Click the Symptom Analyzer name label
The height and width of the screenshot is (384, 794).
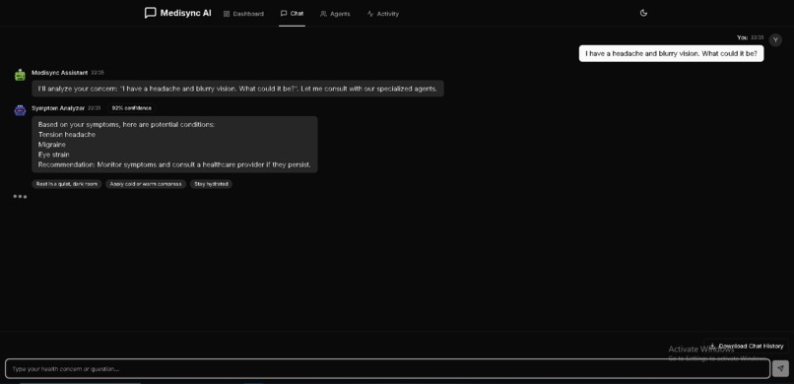(58, 108)
